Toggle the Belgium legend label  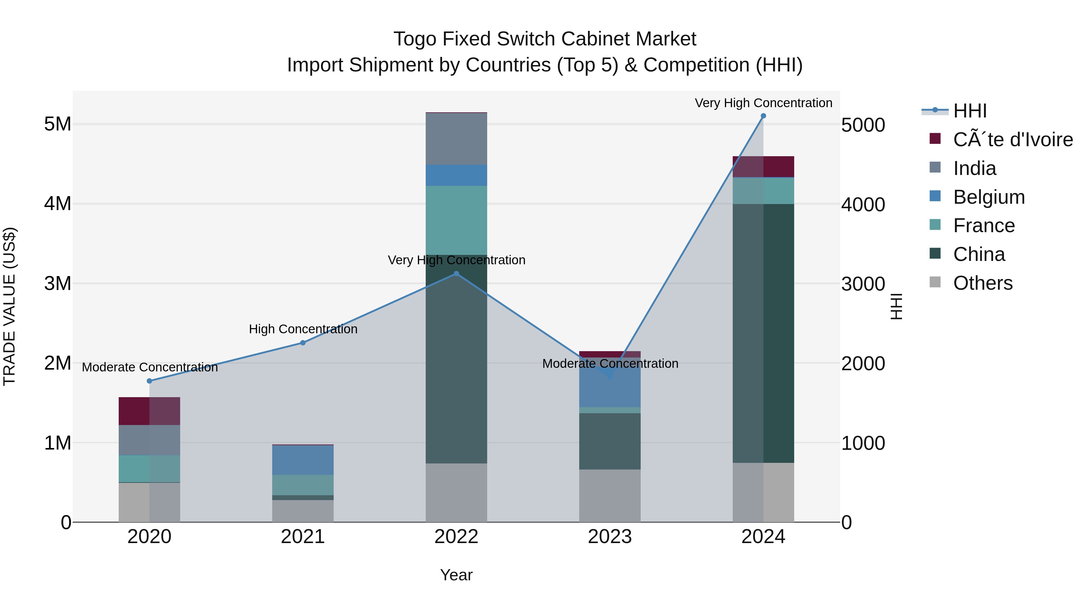click(989, 197)
